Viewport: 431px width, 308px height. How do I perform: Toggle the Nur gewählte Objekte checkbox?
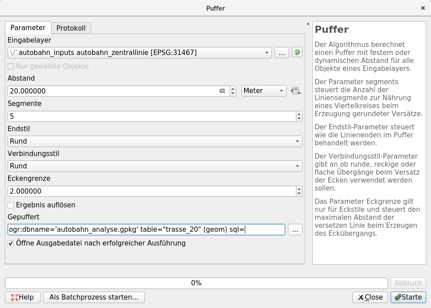(x=11, y=66)
